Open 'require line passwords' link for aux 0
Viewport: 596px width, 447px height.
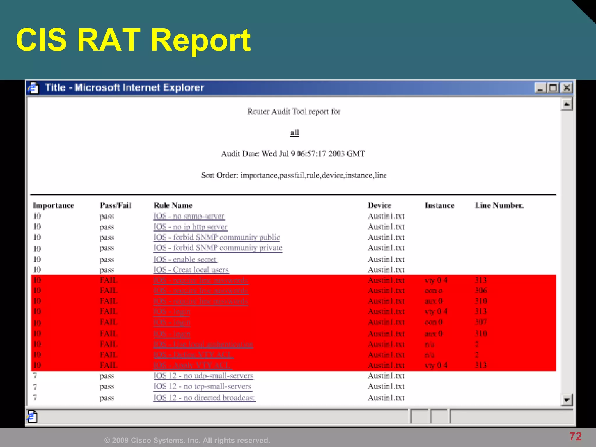click(201, 301)
